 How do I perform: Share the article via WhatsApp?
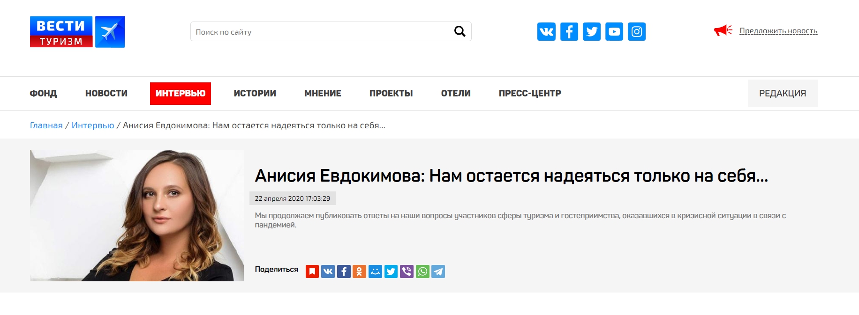(x=422, y=271)
